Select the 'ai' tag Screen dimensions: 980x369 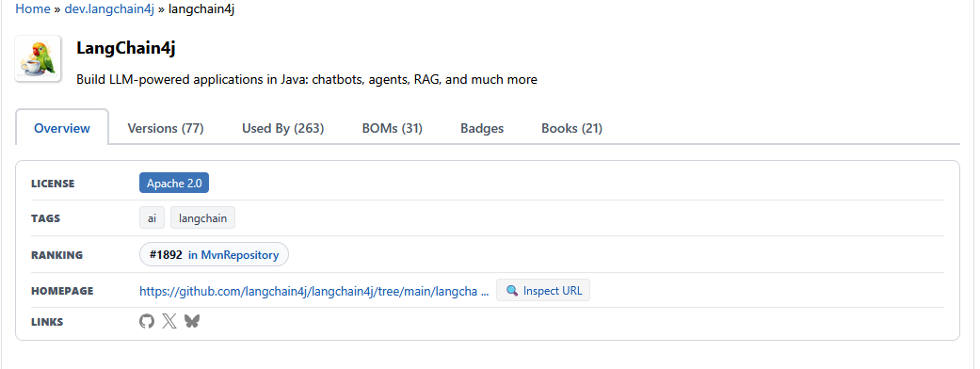[152, 218]
